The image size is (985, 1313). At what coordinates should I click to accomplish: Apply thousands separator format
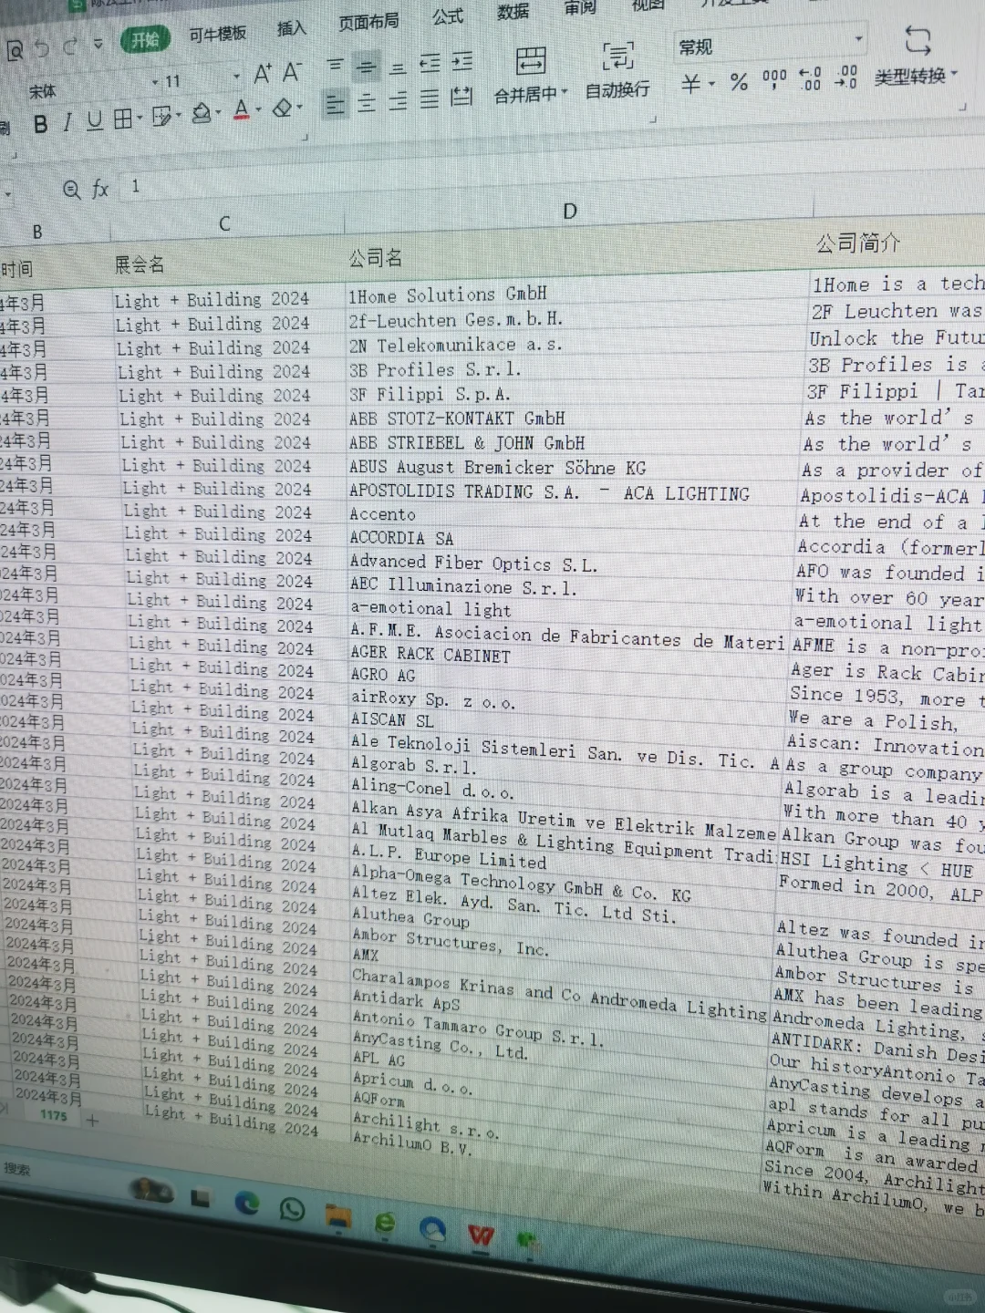(x=774, y=80)
